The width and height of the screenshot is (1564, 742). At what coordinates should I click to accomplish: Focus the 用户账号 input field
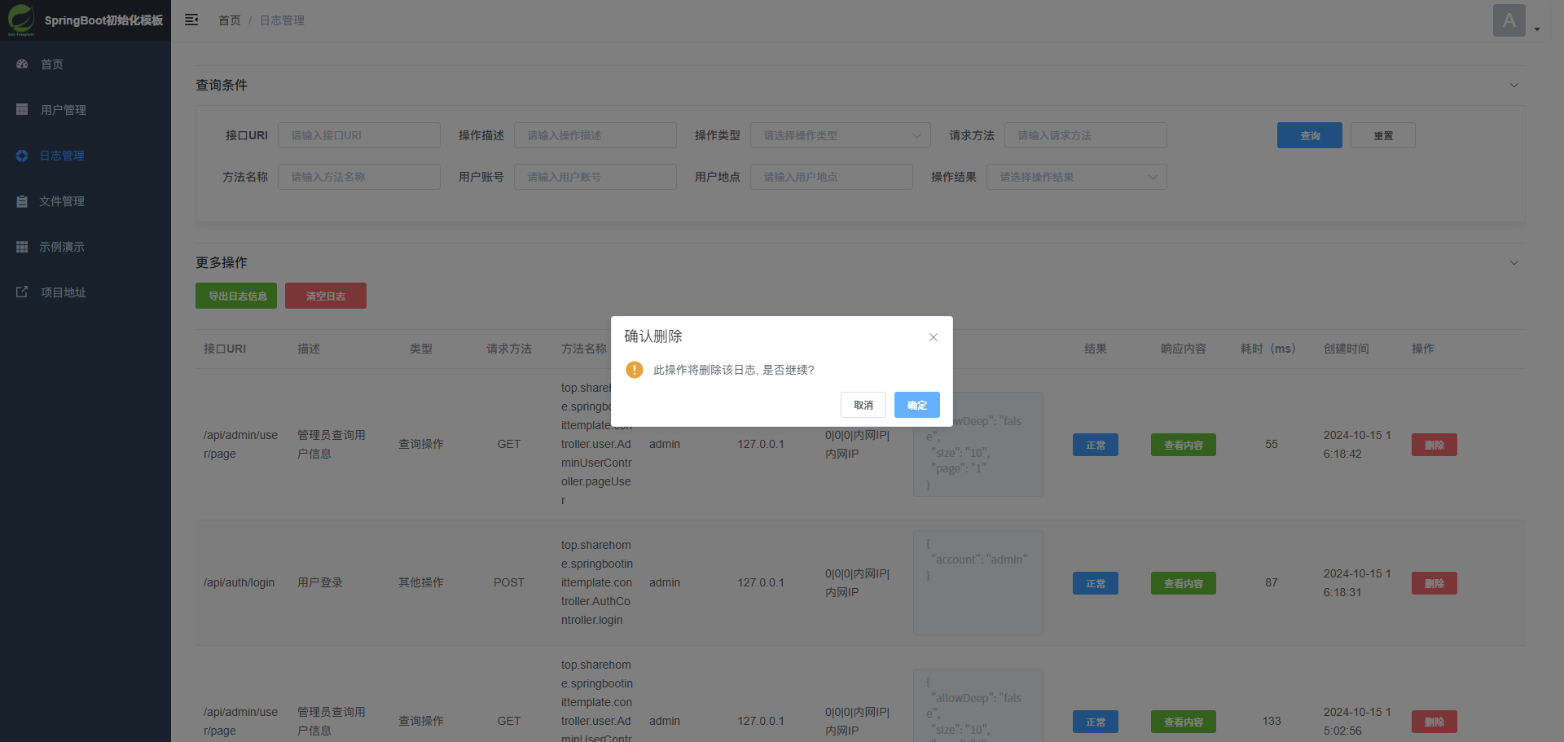[595, 177]
